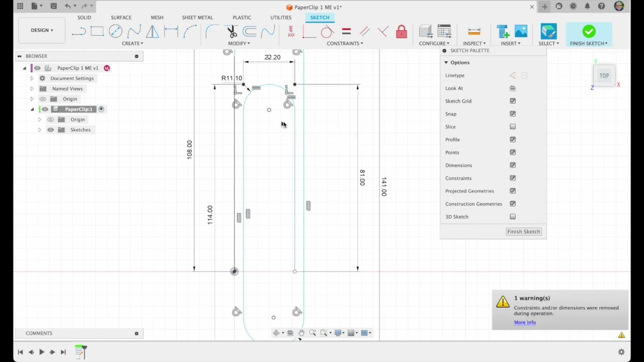The height and width of the screenshot is (362, 644).
Task: Select the Fix/Unfix red lock icon
Action: 401,32
